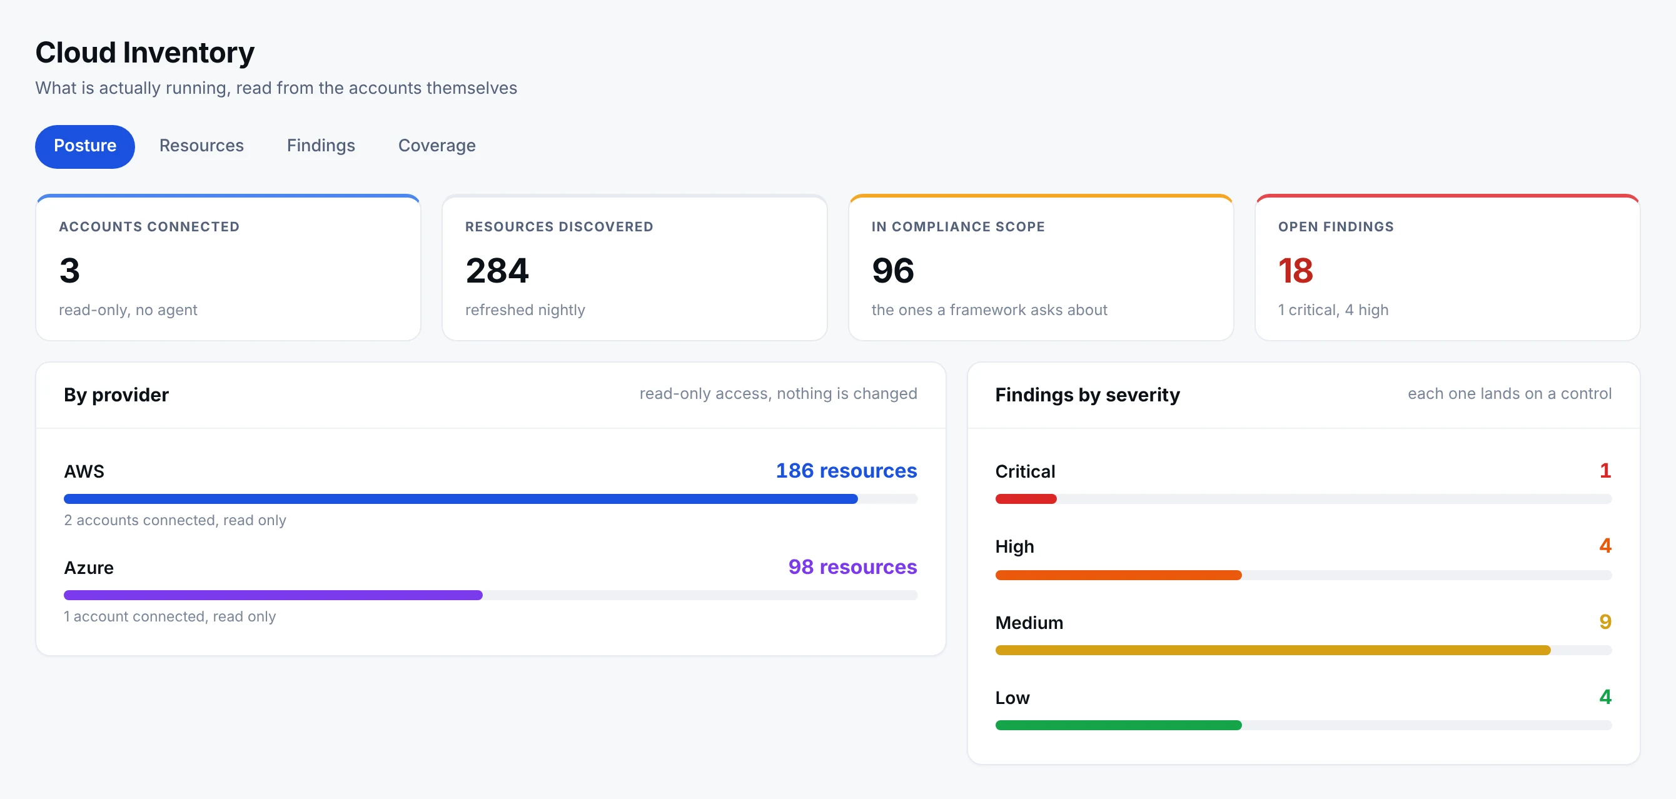Click the '1 critical, 4 high' subtitle

(1333, 309)
